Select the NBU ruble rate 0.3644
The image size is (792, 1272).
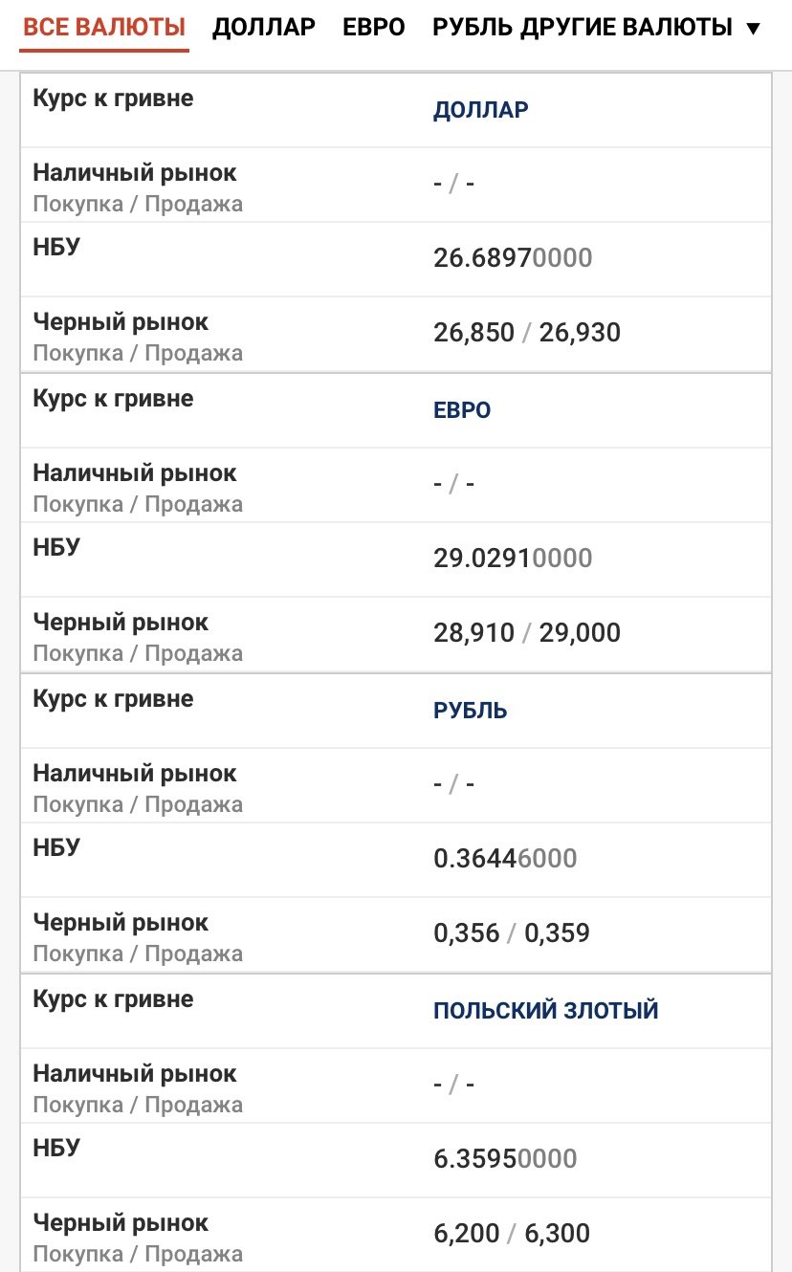click(x=505, y=859)
